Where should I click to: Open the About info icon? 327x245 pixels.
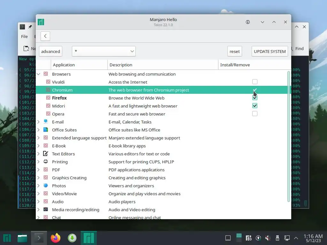pyautogui.click(x=247, y=22)
